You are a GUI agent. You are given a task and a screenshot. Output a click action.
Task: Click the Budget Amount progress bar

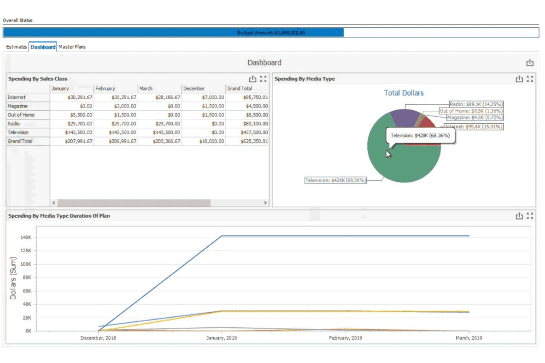coord(271,33)
